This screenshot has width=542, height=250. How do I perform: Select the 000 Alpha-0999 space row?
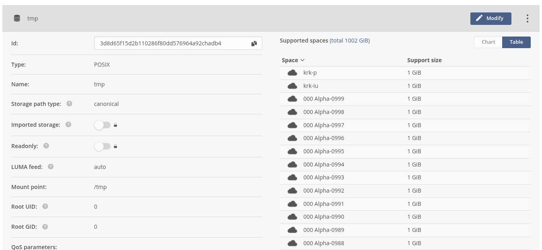(324, 99)
